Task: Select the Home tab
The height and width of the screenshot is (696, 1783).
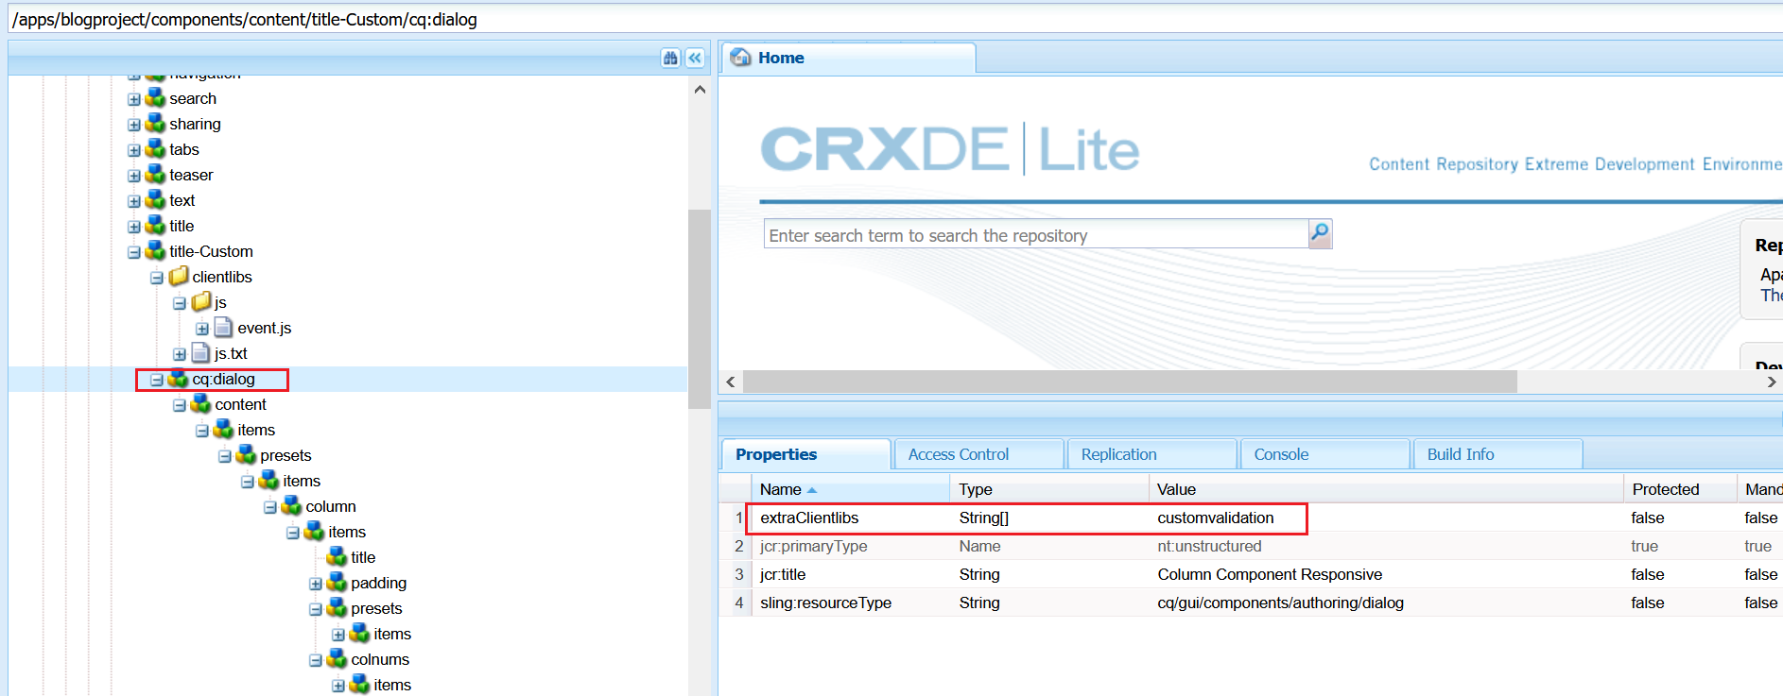Action: (x=848, y=58)
